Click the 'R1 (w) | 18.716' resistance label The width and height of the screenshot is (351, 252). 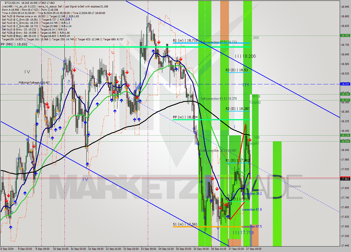185,40
